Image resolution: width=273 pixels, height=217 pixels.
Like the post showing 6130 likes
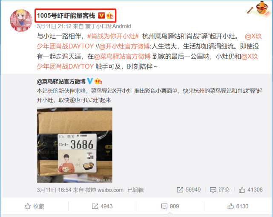[238, 206]
